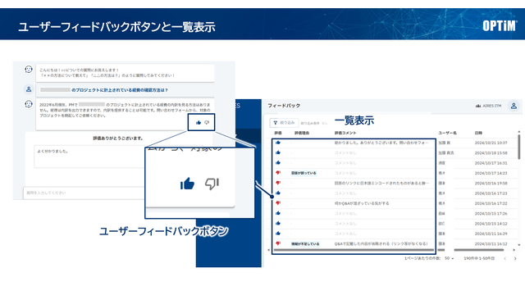
Task: Click the enlarged thumbs-down in the magnified callout
Action: click(x=212, y=184)
